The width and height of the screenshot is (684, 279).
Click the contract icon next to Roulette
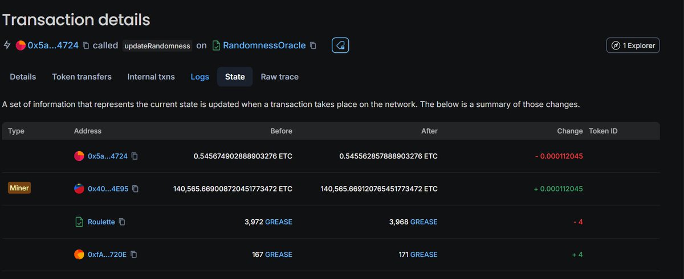point(79,222)
